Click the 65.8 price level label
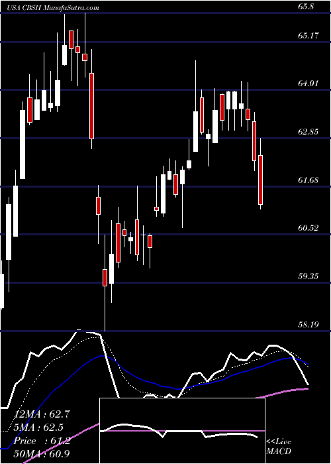331x464 pixels. click(306, 7)
